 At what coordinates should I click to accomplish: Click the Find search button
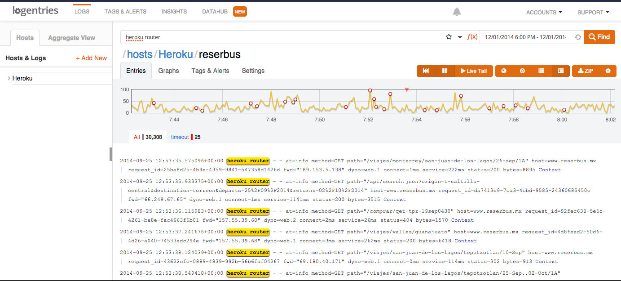pos(599,37)
